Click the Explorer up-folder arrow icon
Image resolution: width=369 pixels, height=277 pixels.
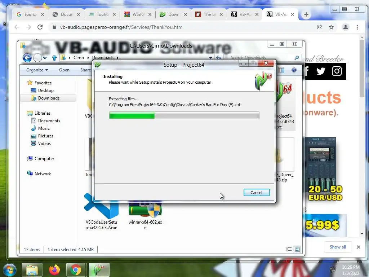[54, 58]
